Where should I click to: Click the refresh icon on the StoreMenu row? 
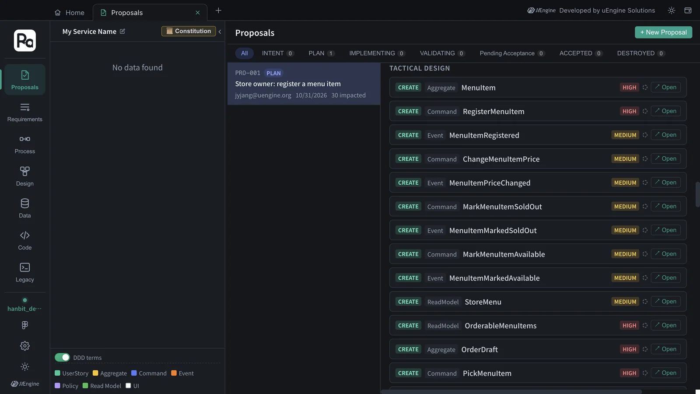pos(645,302)
